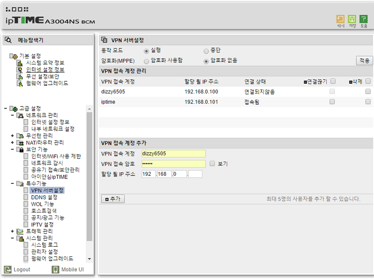Open 네트워크 감시 menu item

47,163
